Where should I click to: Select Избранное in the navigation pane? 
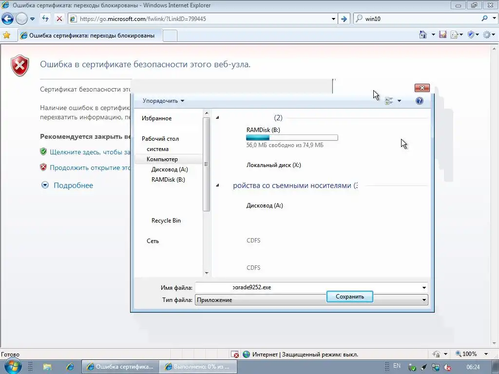coord(156,118)
